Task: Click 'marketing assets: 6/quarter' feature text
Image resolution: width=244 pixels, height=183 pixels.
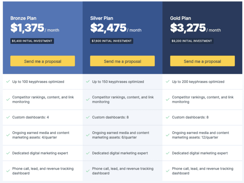Action: coord(114,137)
